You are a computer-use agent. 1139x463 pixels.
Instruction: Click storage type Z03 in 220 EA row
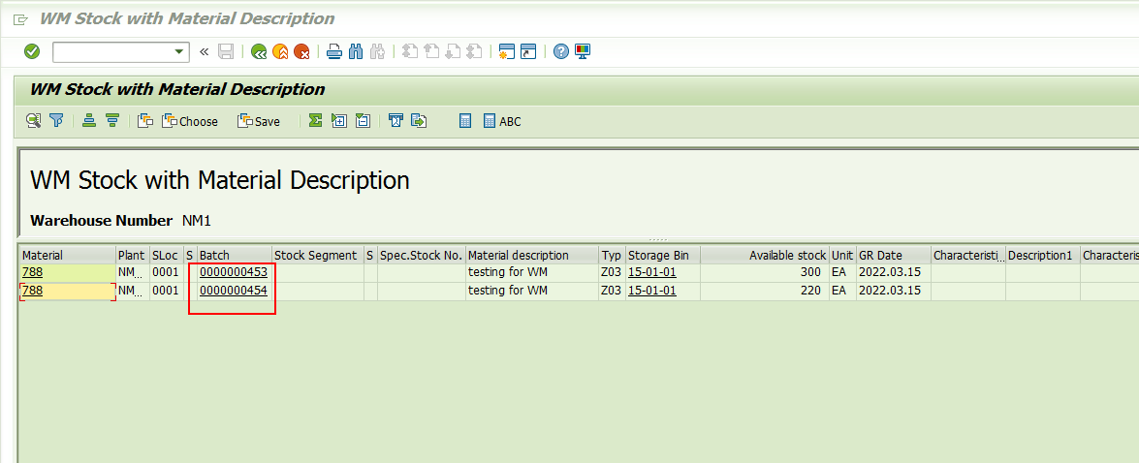click(x=612, y=291)
